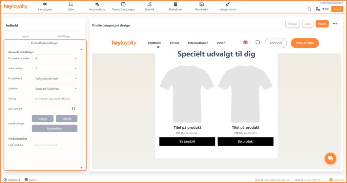Open the Lister section

71,6
